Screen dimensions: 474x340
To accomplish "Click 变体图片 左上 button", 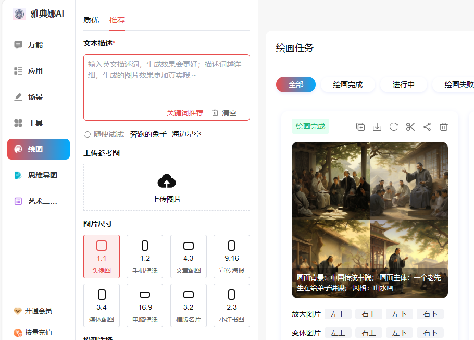I will (x=338, y=333).
